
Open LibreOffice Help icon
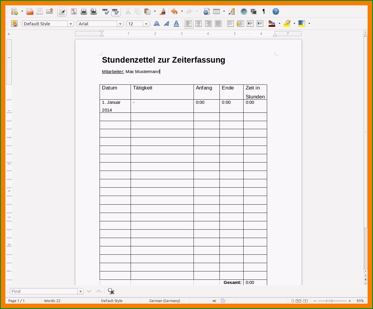(x=276, y=12)
